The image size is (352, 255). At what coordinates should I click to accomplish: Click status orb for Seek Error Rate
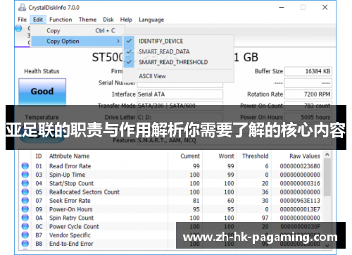point(25,201)
